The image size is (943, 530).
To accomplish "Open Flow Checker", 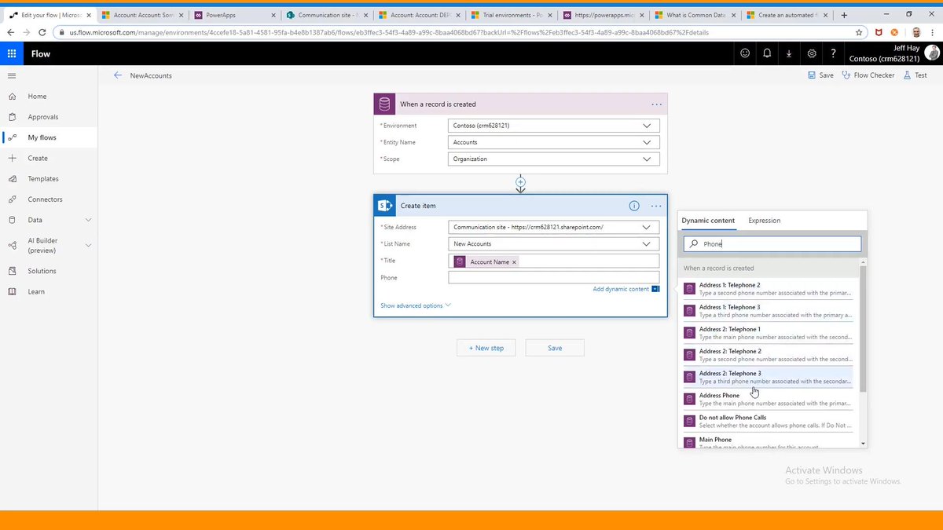I will [x=868, y=75].
